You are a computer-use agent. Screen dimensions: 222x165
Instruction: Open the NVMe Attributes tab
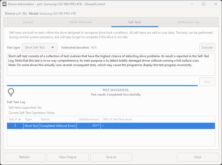[x=80, y=22]
